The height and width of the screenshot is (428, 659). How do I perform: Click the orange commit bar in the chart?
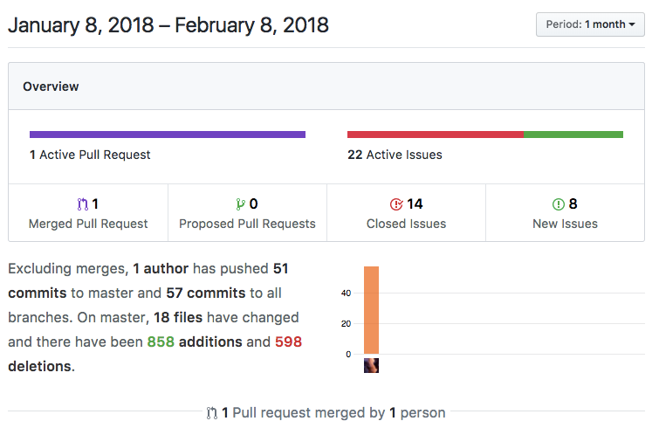click(371, 310)
